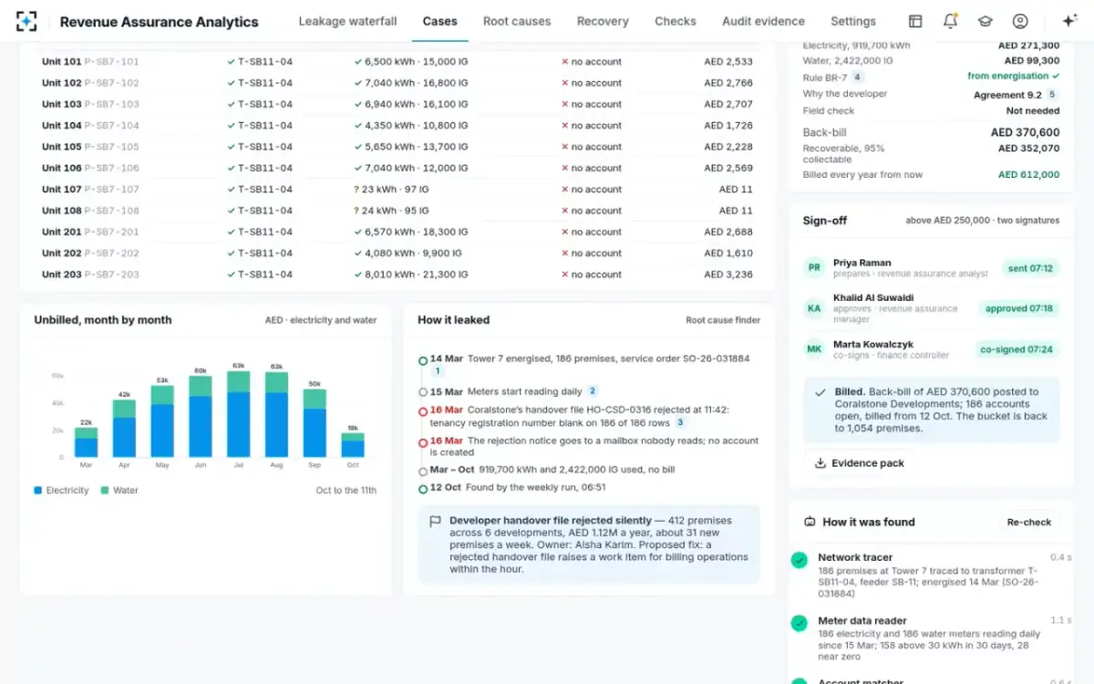
Task: Click the green check icon for Network tracer
Action: [800, 561]
